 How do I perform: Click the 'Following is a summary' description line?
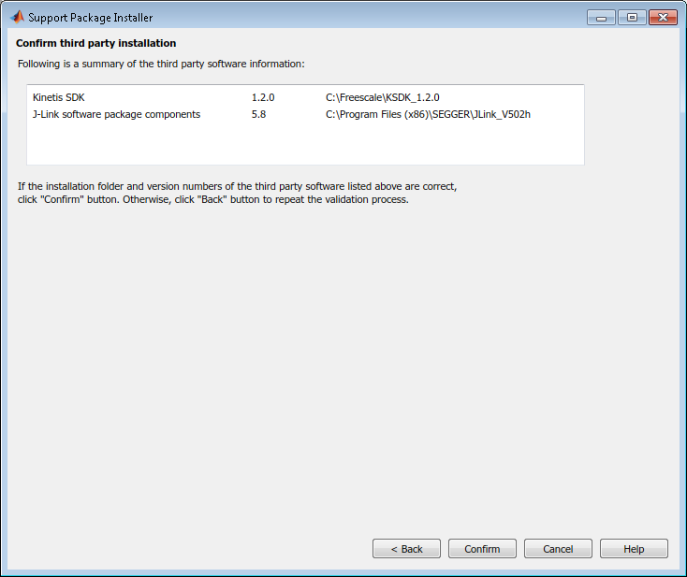coord(161,64)
